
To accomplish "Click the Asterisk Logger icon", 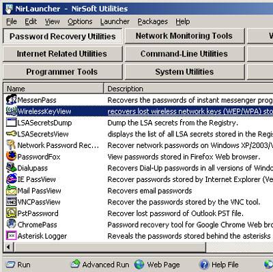I will pyautogui.click(x=12, y=236).
